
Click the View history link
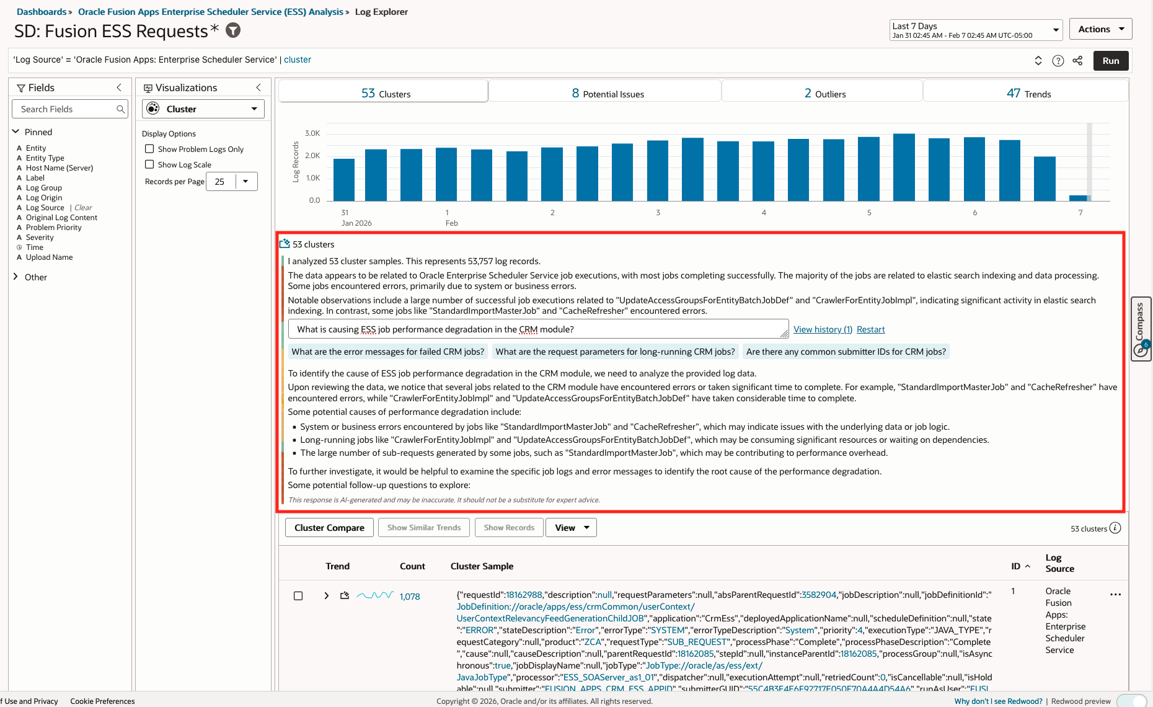(x=822, y=329)
